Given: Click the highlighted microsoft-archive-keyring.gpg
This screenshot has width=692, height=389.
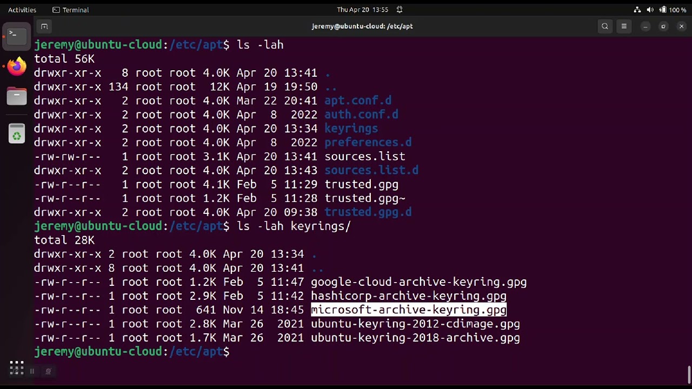Looking at the screenshot, I should point(409,310).
